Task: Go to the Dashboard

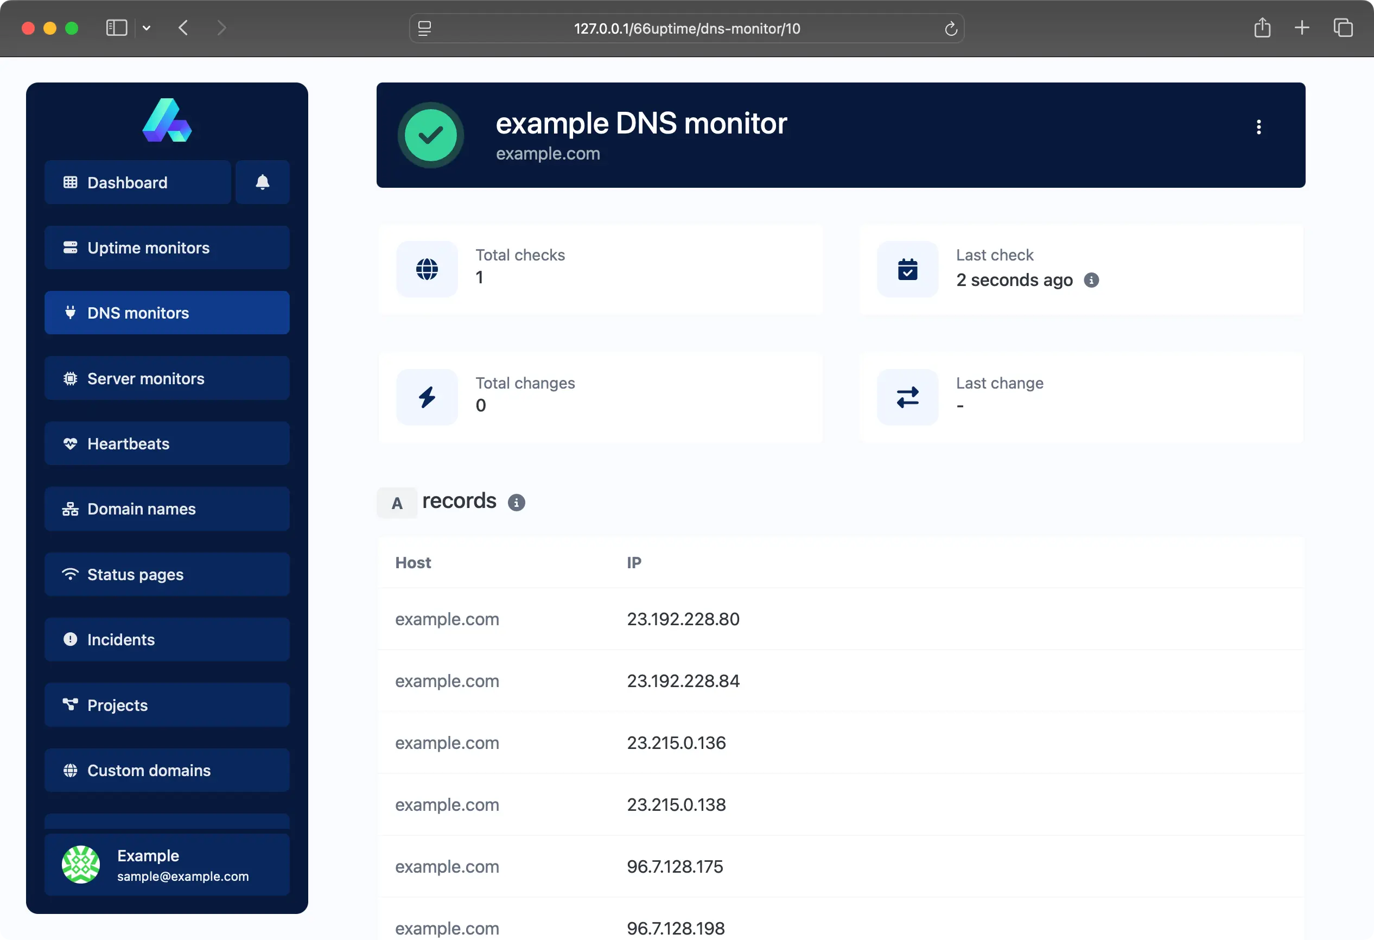Action: pos(126,182)
